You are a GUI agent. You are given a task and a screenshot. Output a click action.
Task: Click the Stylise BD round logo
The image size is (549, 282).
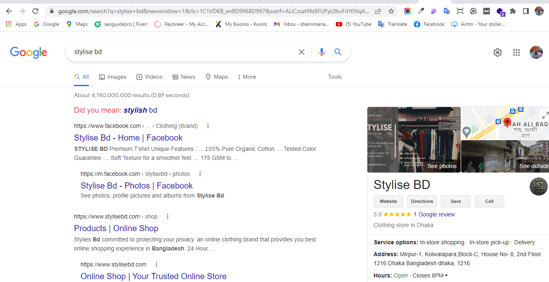(538, 186)
